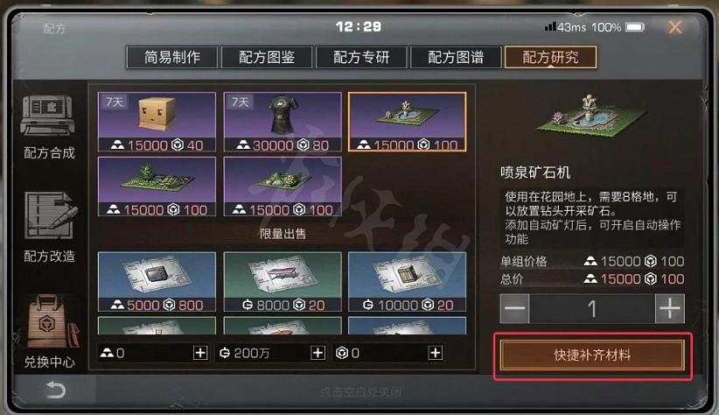Click the quantity field showing 1
Image resolution: width=719 pixels, height=415 pixels.
(592, 308)
